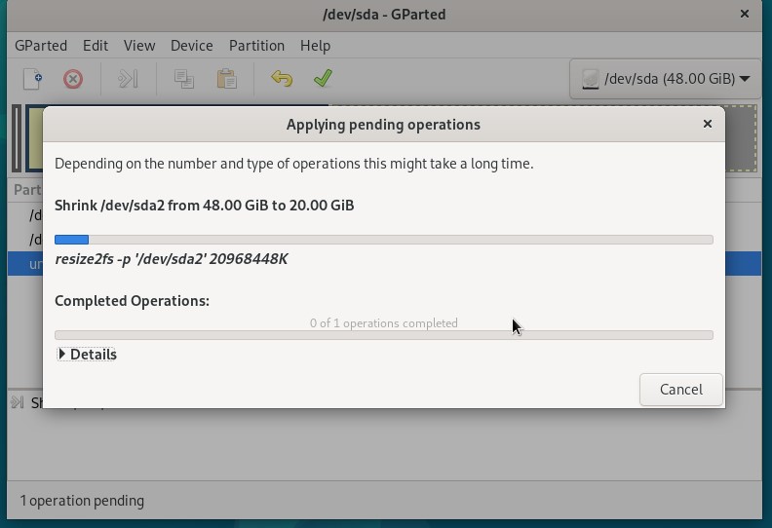Click the resize/move partition toolbar icon
Screen dimensions: 772x528
click(128, 79)
